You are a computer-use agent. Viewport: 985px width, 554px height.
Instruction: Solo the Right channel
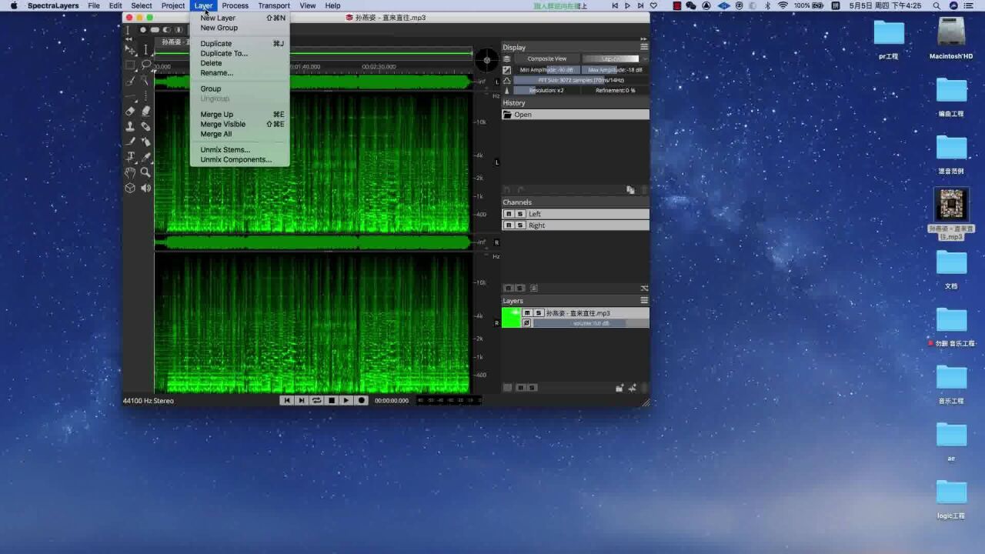click(x=520, y=225)
